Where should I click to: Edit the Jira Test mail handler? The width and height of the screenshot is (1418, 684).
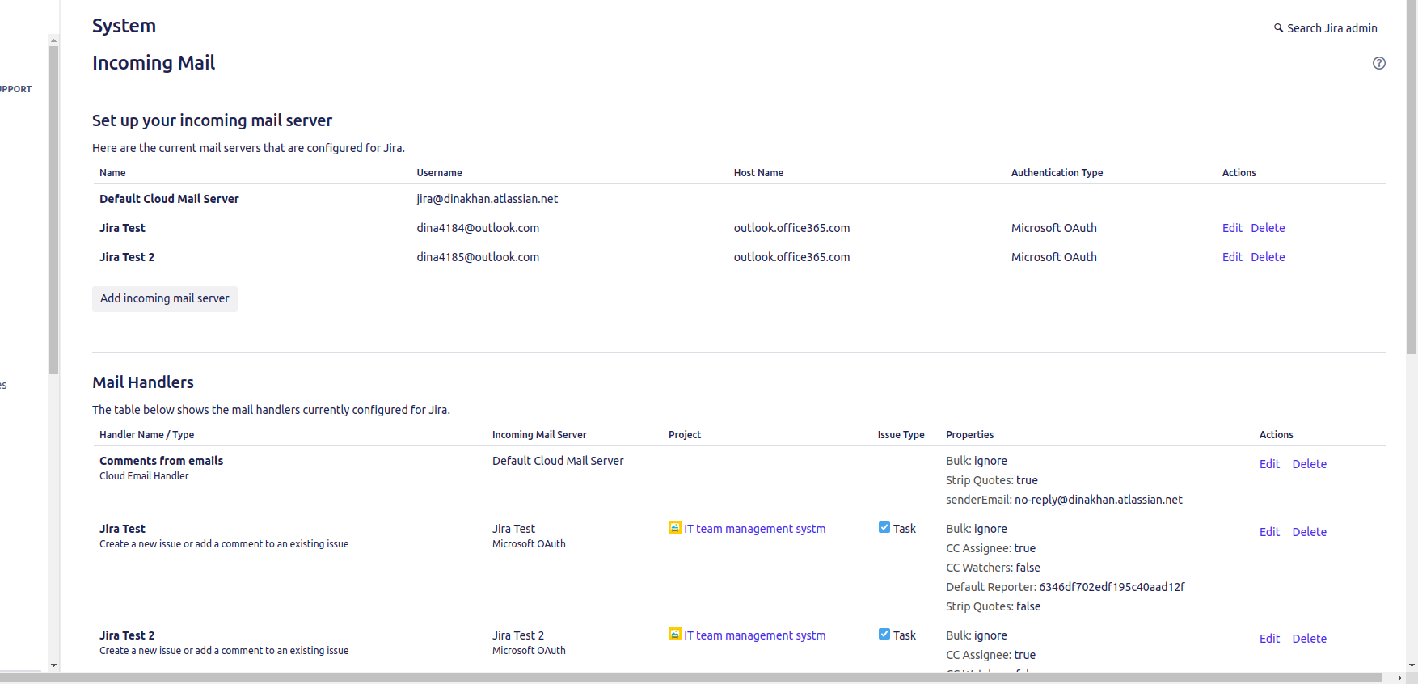point(1269,532)
